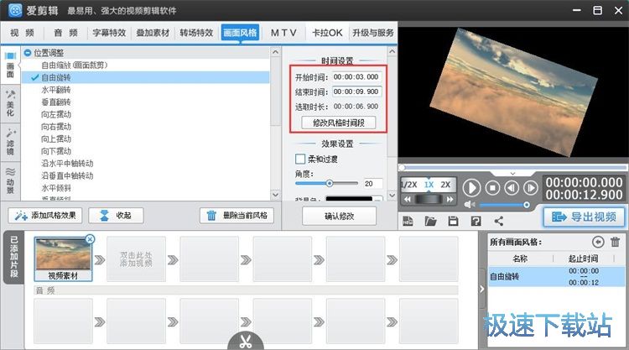
Task: Open the 滤镜 side panel tab
Action: pyautogui.click(x=10, y=142)
